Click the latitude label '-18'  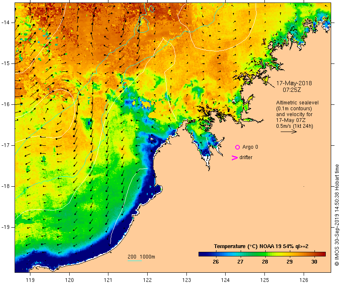[5, 186]
